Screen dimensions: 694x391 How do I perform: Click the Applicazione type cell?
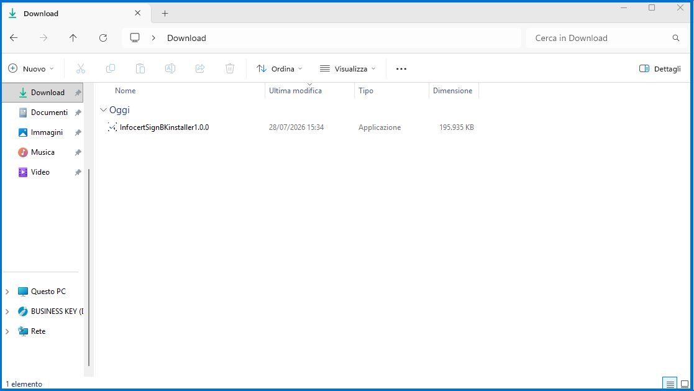(380, 127)
